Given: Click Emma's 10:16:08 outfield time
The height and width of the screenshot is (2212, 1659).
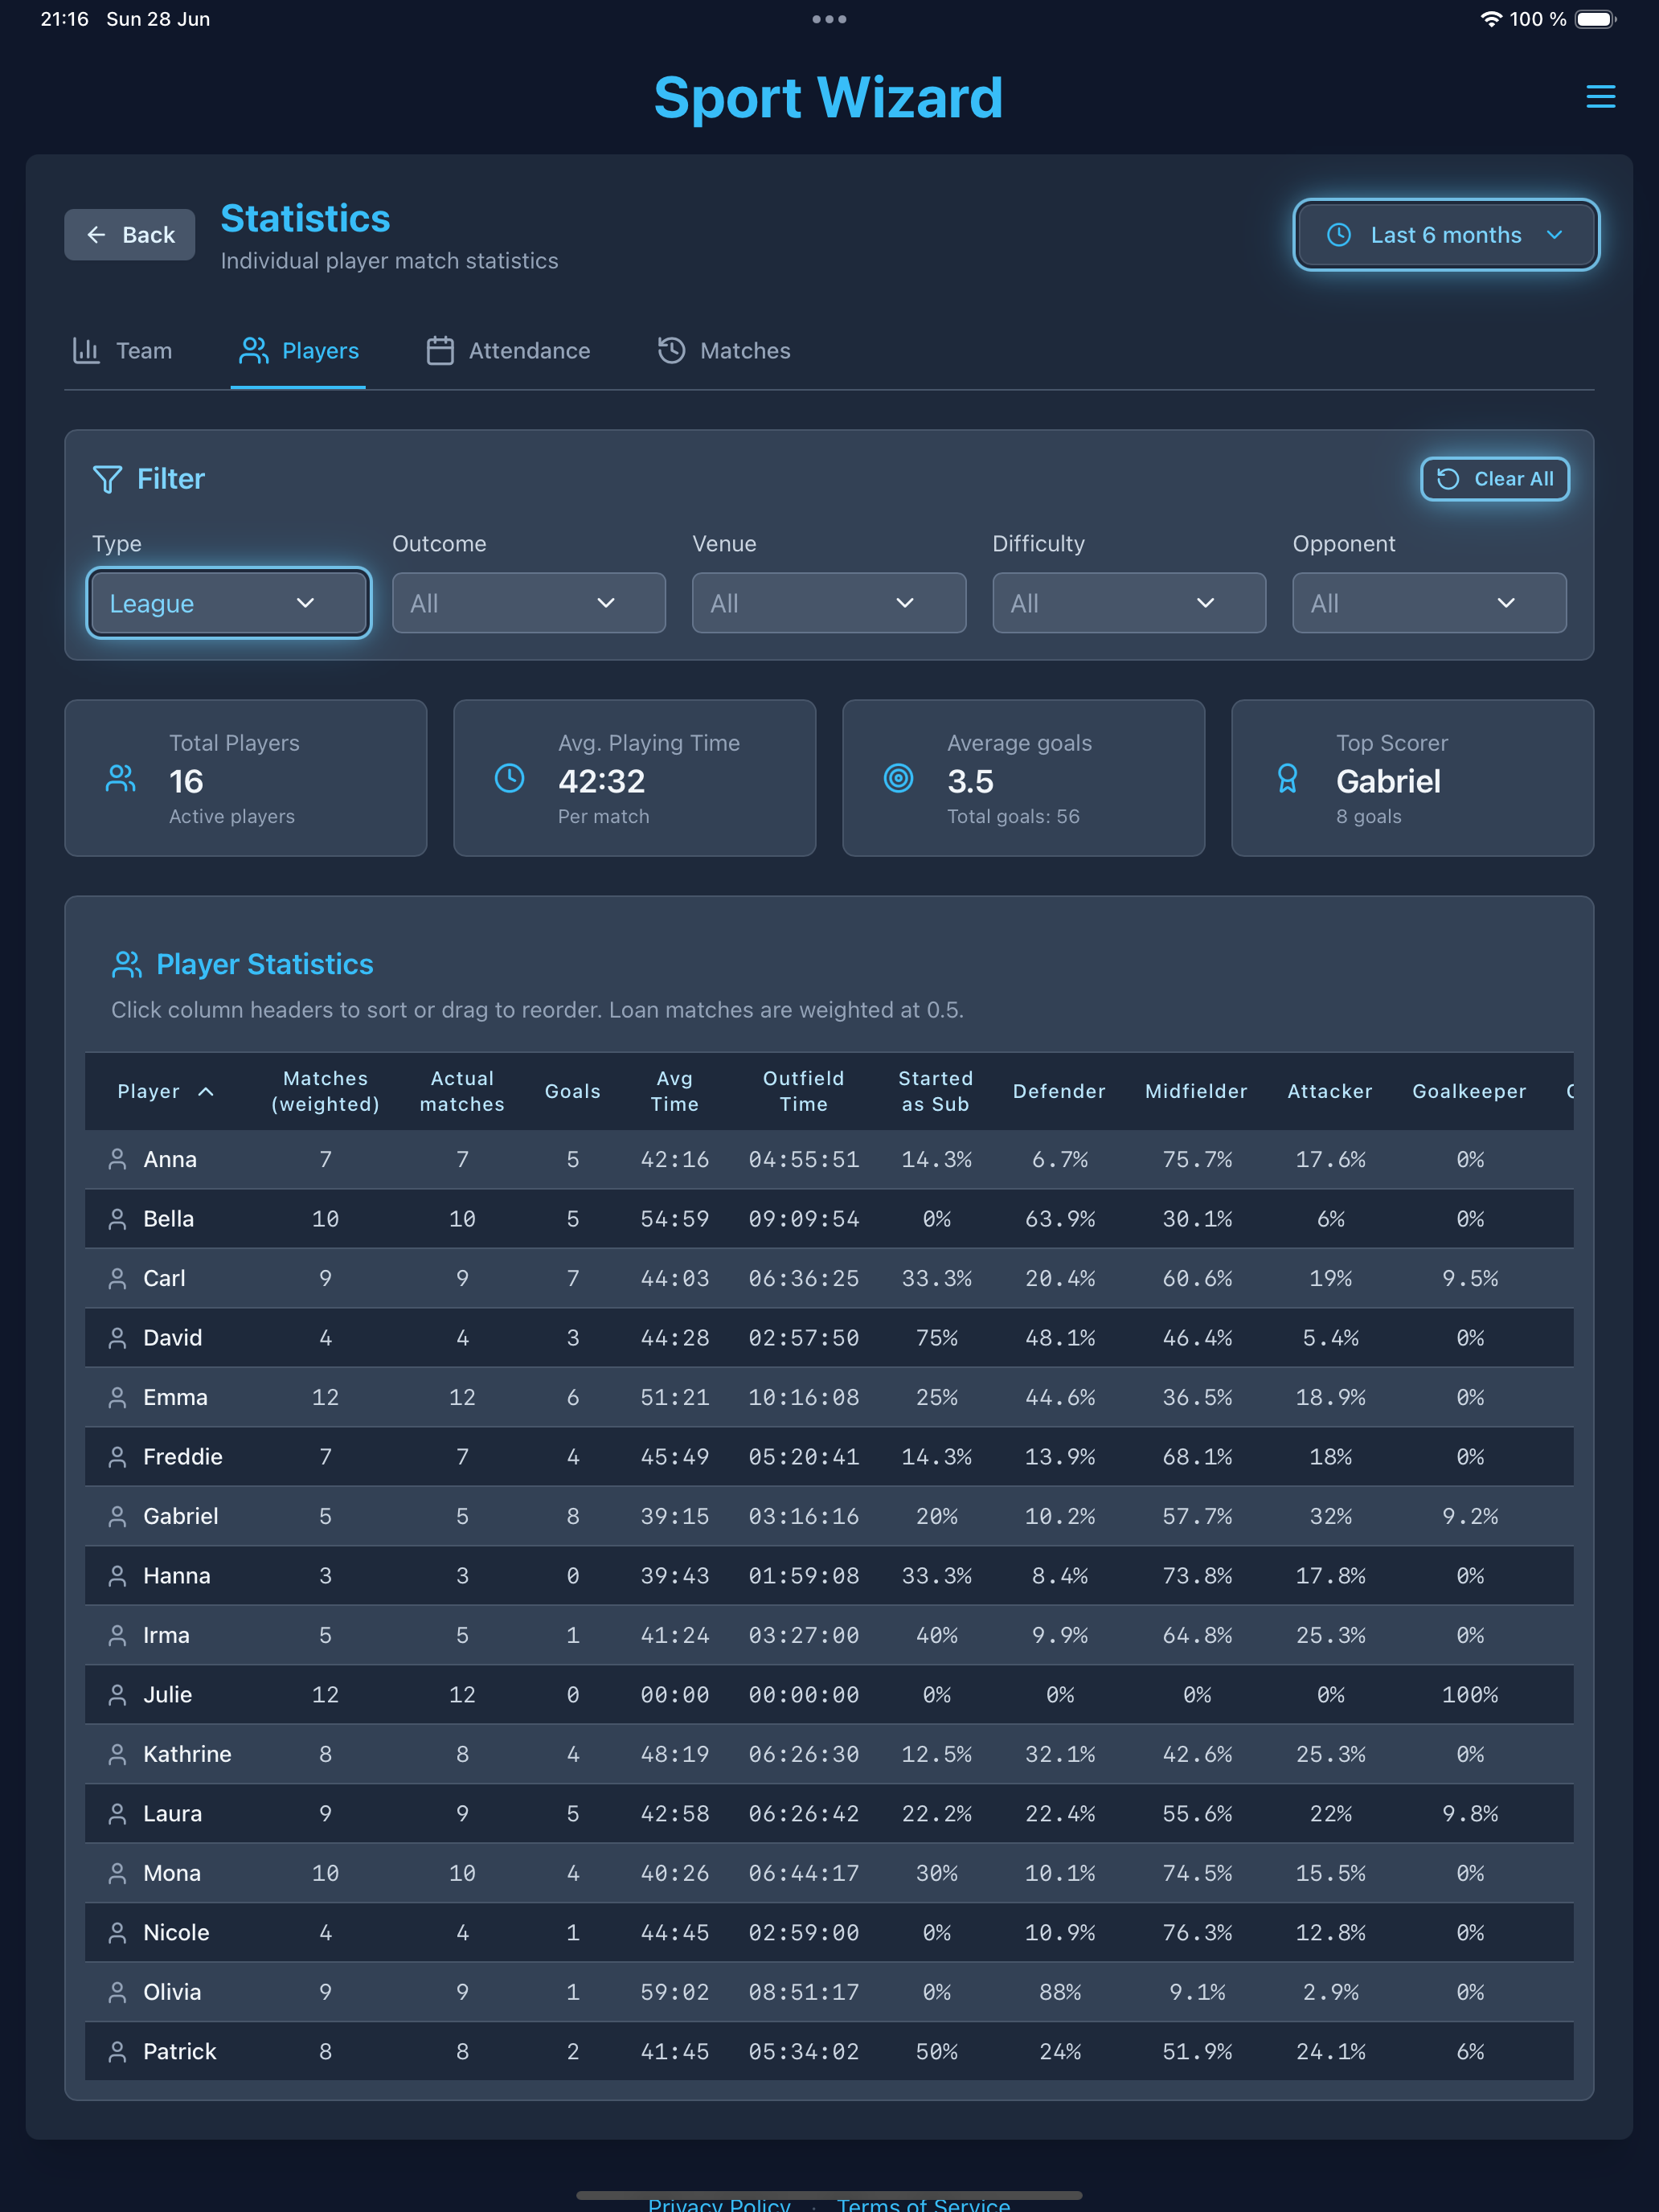Looking at the screenshot, I should pyautogui.click(x=804, y=1397).
